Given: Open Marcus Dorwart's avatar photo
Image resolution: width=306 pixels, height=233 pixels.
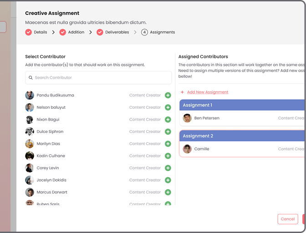Looking at the screenshot, I should [30, 192].
